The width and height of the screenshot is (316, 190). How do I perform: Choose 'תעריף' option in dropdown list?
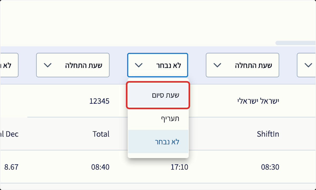(x=170, y=119)
